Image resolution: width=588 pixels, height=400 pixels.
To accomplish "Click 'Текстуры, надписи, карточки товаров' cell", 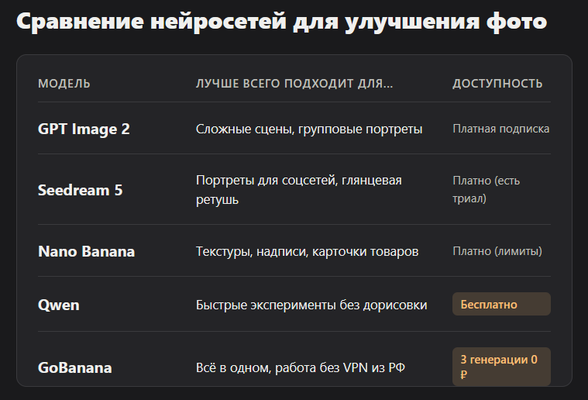I will 307,251.
